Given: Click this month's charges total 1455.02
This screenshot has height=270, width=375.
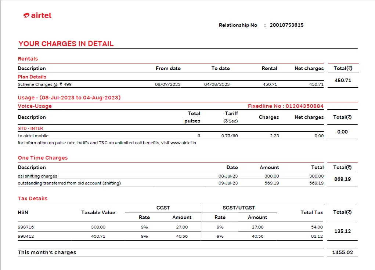Looking at the screenshot, I should 342,252.
